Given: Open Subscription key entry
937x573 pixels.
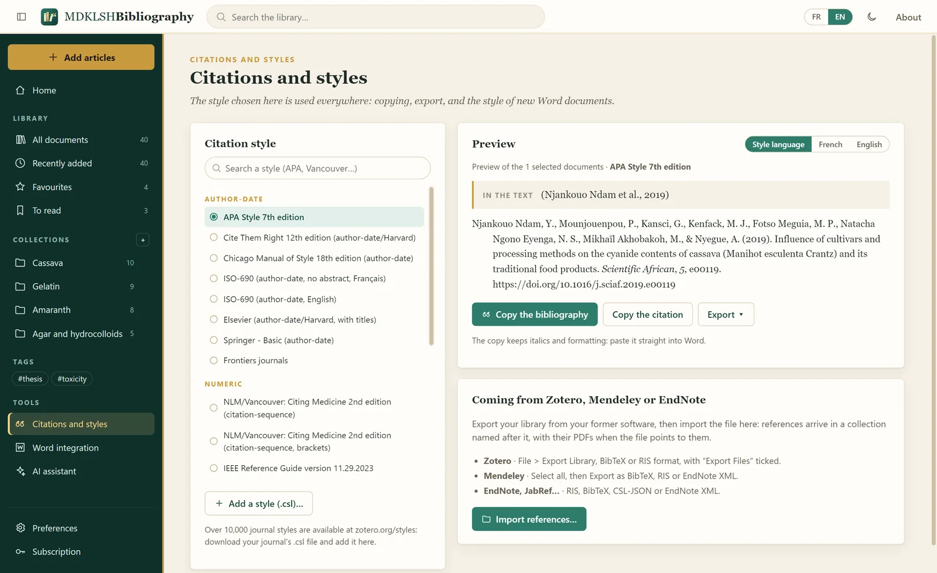Looking at the screenshot, I should (x=81, y=551).
